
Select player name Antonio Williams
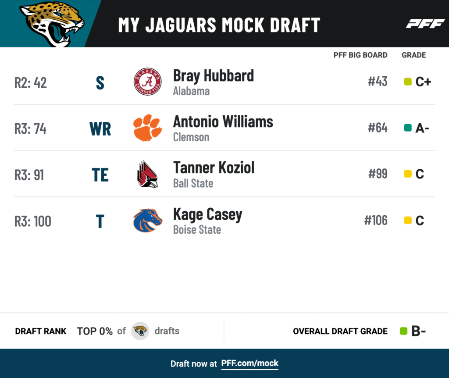(x=223, y=121)
